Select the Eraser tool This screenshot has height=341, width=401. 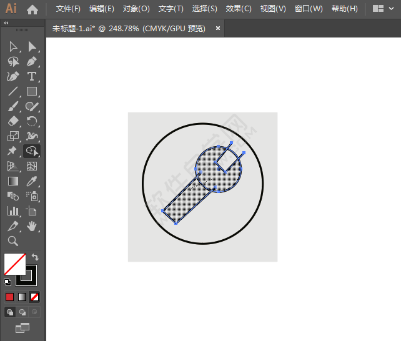click(13, 121)
